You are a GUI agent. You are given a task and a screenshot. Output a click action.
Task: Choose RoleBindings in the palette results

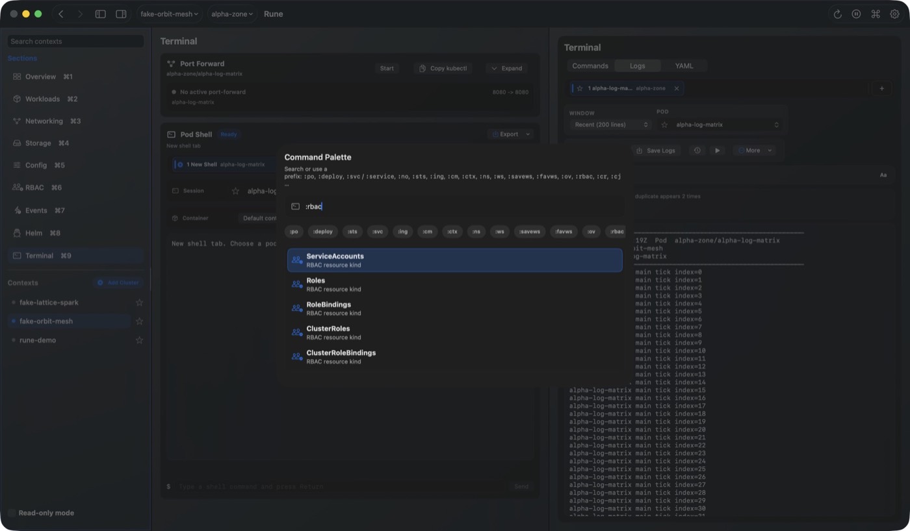point(454,308)
